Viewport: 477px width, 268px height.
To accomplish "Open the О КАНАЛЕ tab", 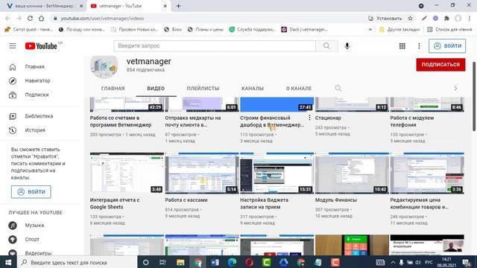I will (x=299, y=89).
